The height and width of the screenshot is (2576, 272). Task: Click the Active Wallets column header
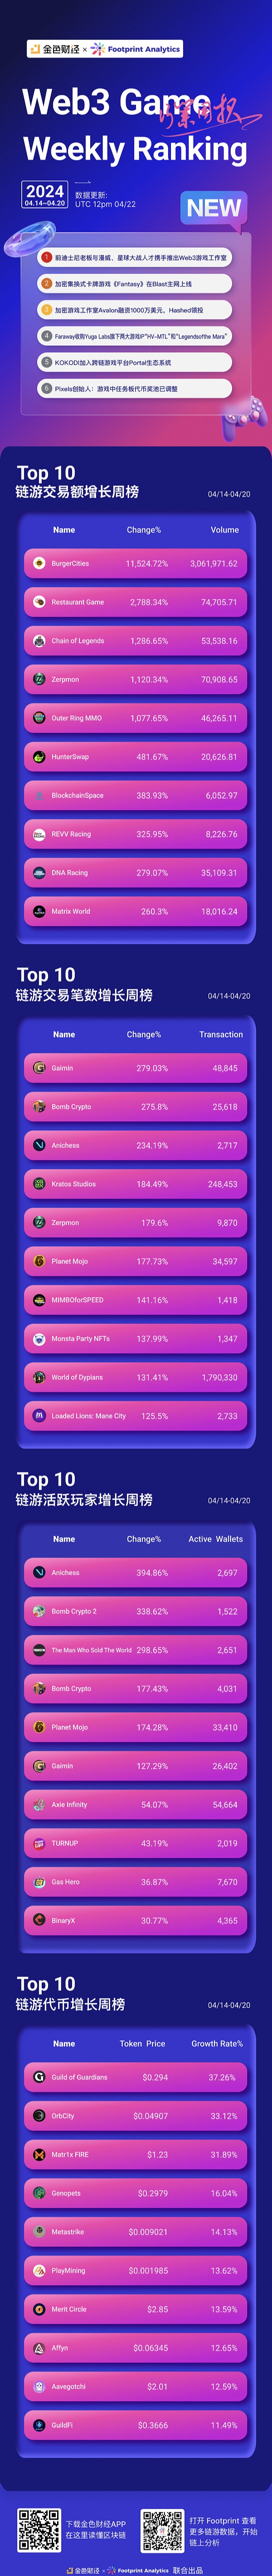(215, 1539)
